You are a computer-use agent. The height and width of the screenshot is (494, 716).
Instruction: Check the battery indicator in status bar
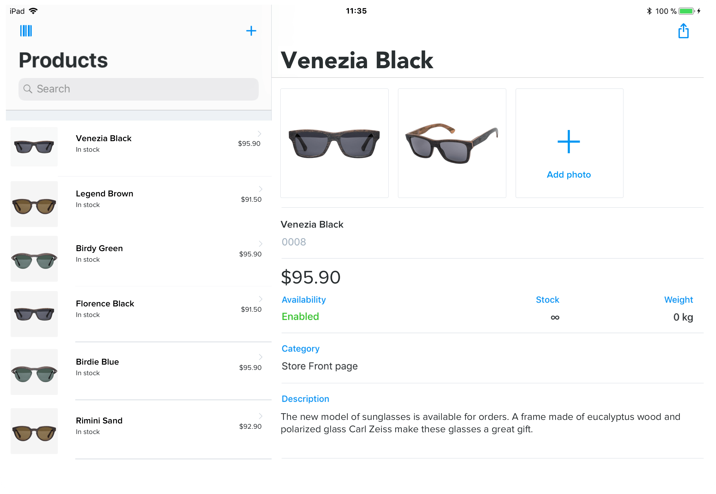click(686, 11)
